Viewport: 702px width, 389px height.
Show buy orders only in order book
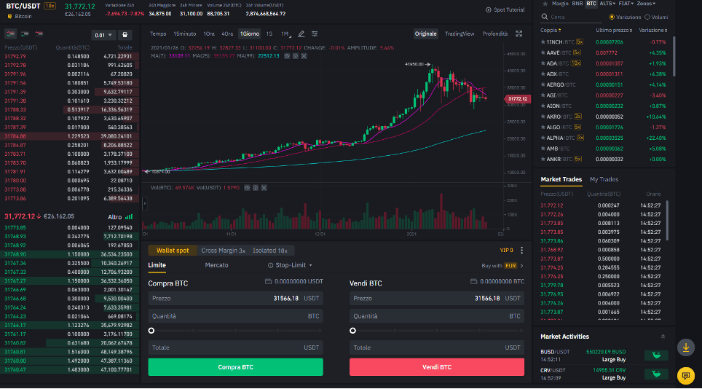coord(25,34)
